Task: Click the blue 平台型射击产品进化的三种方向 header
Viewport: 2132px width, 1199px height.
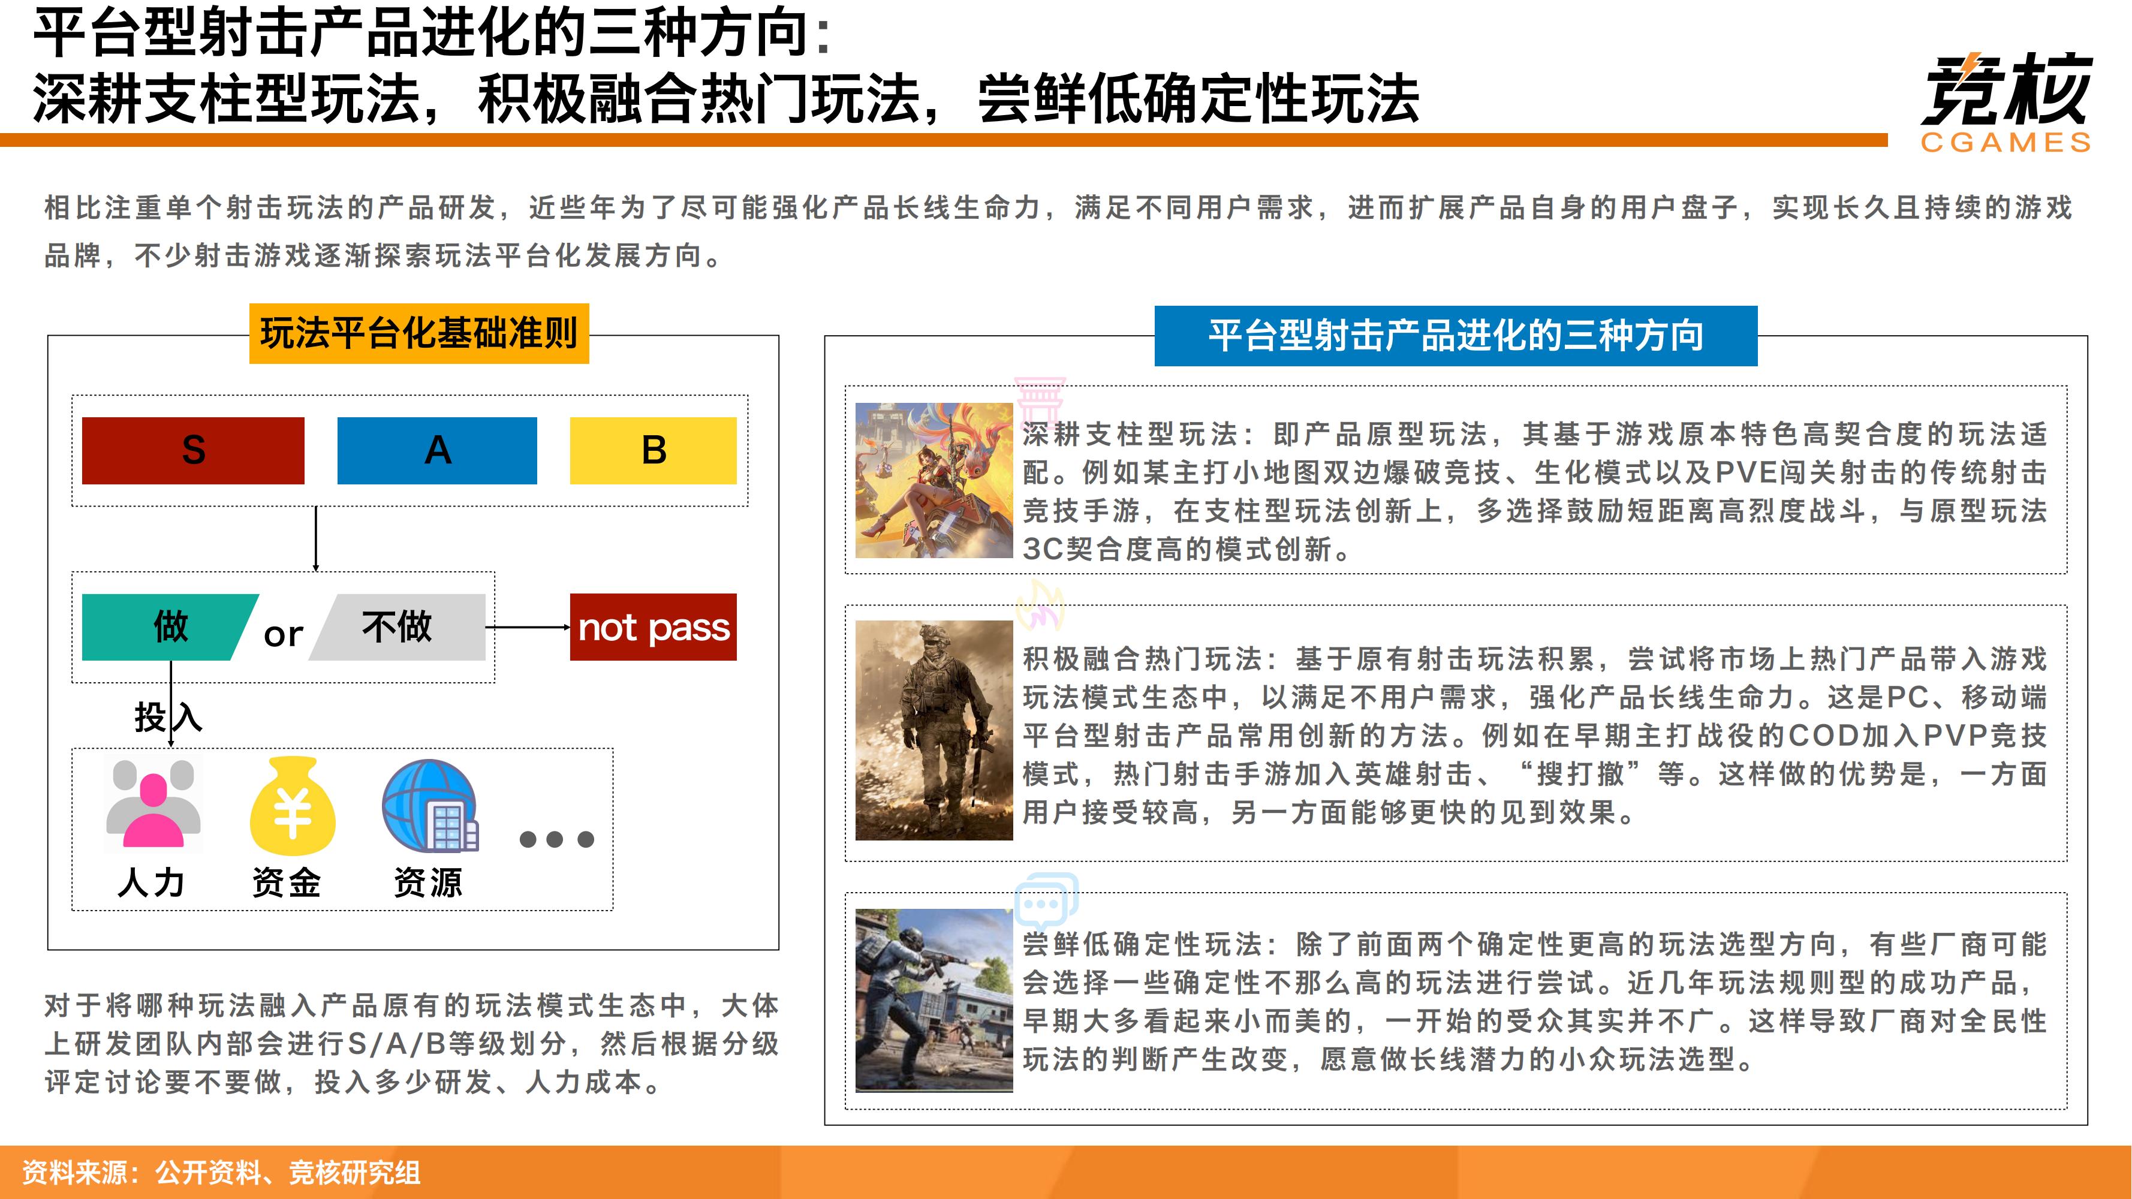Action: click(x=1455, y=336)
